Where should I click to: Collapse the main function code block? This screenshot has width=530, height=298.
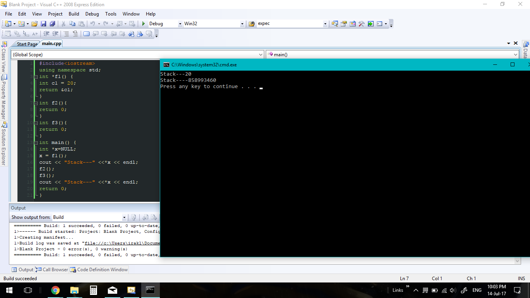pyautogui.click(x=36, y=143)
